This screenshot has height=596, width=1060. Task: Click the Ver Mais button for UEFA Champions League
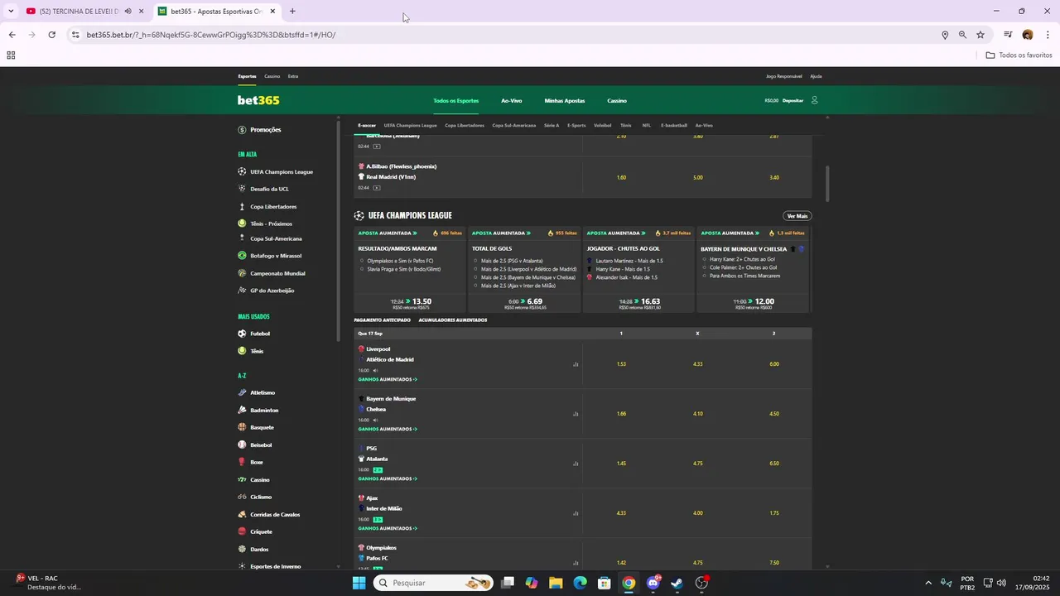(x=797, y=216)
